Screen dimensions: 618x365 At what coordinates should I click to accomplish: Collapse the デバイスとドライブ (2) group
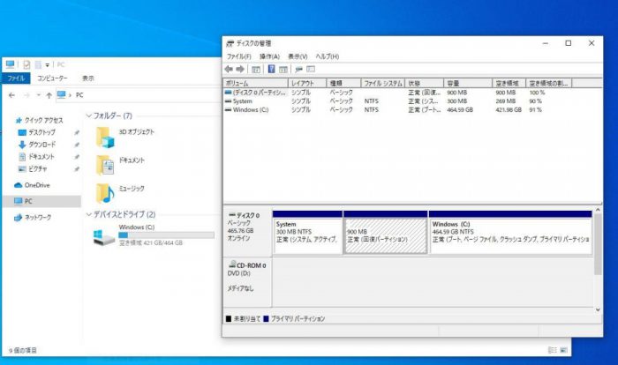click(x=88, y=214)
